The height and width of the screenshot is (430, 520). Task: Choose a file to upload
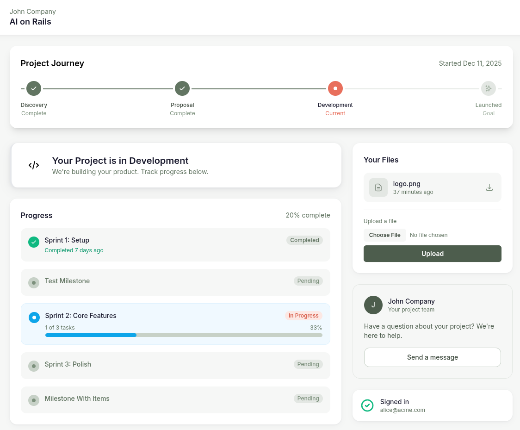click(385, 235)
